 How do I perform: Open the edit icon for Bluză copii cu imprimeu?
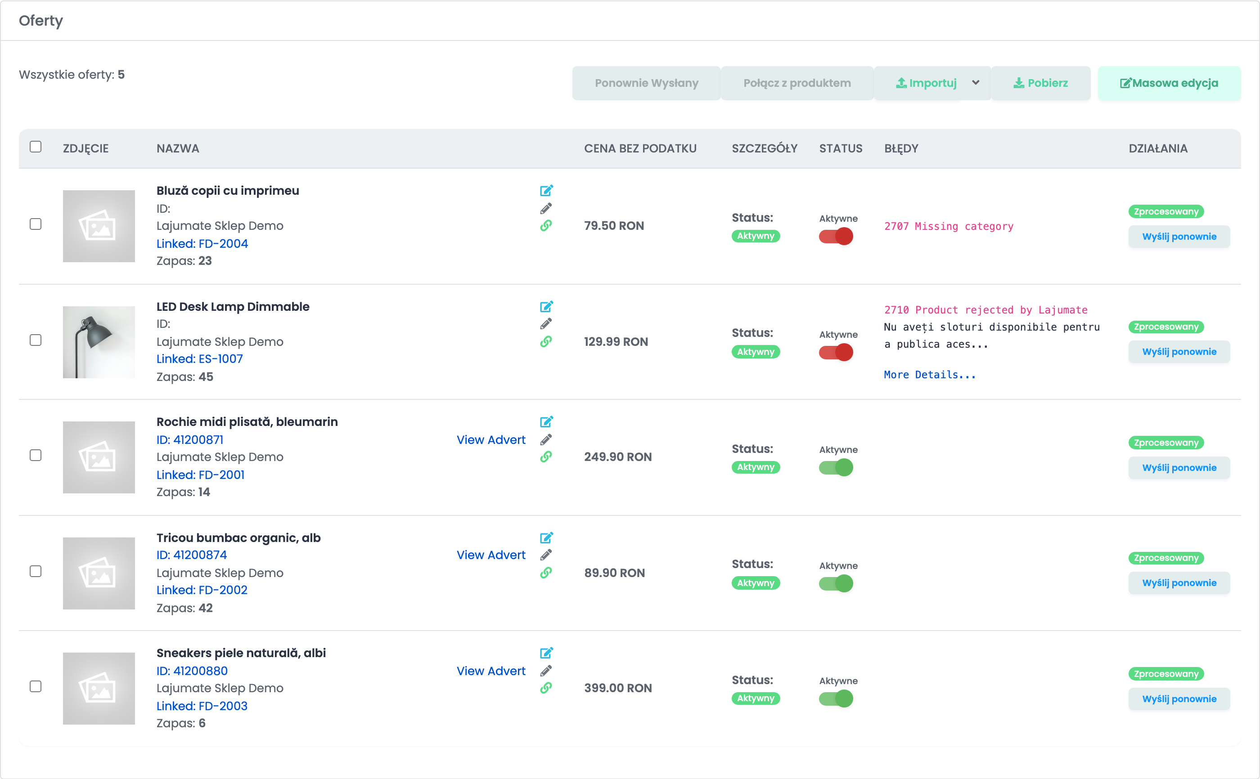[546, 191]
